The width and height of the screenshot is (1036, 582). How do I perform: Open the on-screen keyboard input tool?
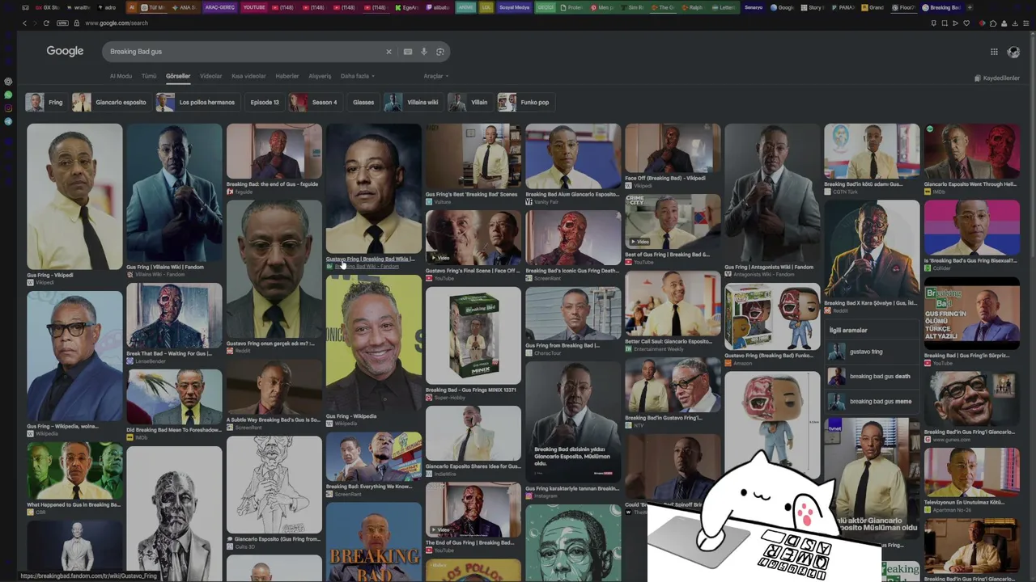coord(408,52)
